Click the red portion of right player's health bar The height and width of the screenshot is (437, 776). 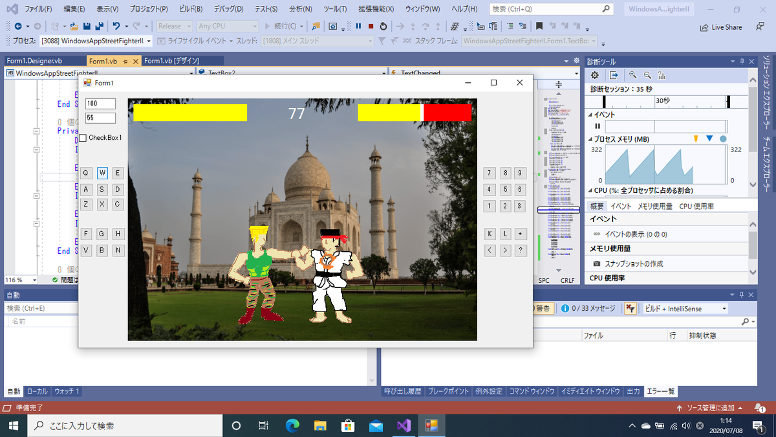[x=447, y=113]
